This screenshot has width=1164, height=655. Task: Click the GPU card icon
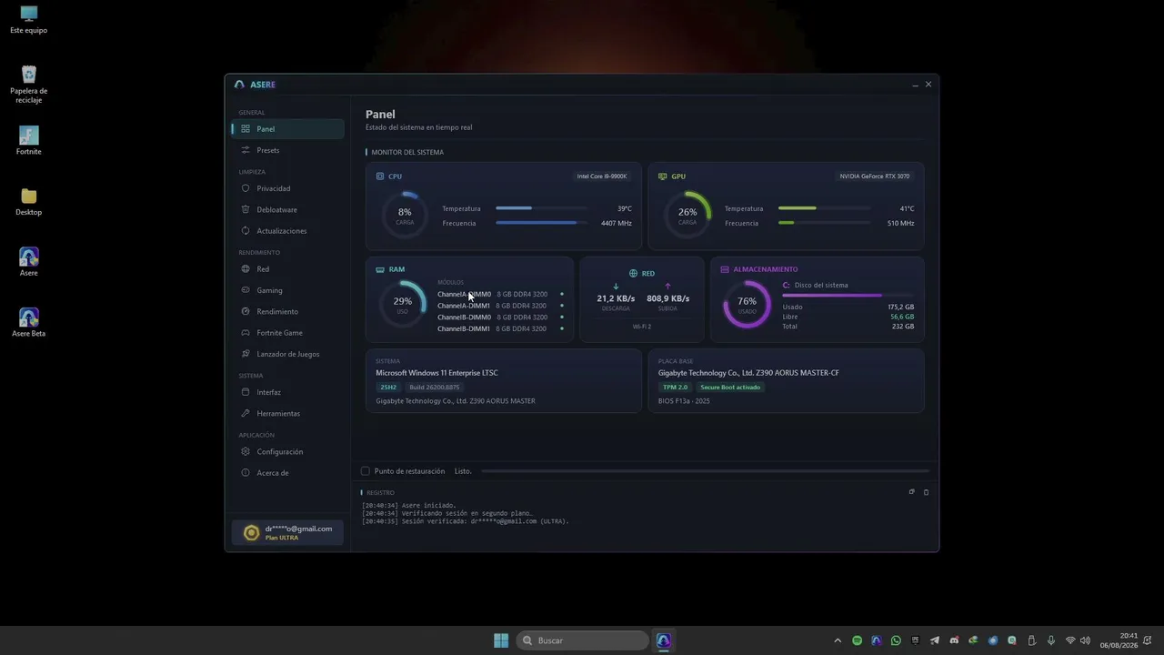pyautogui.click(x=662, y=176)
